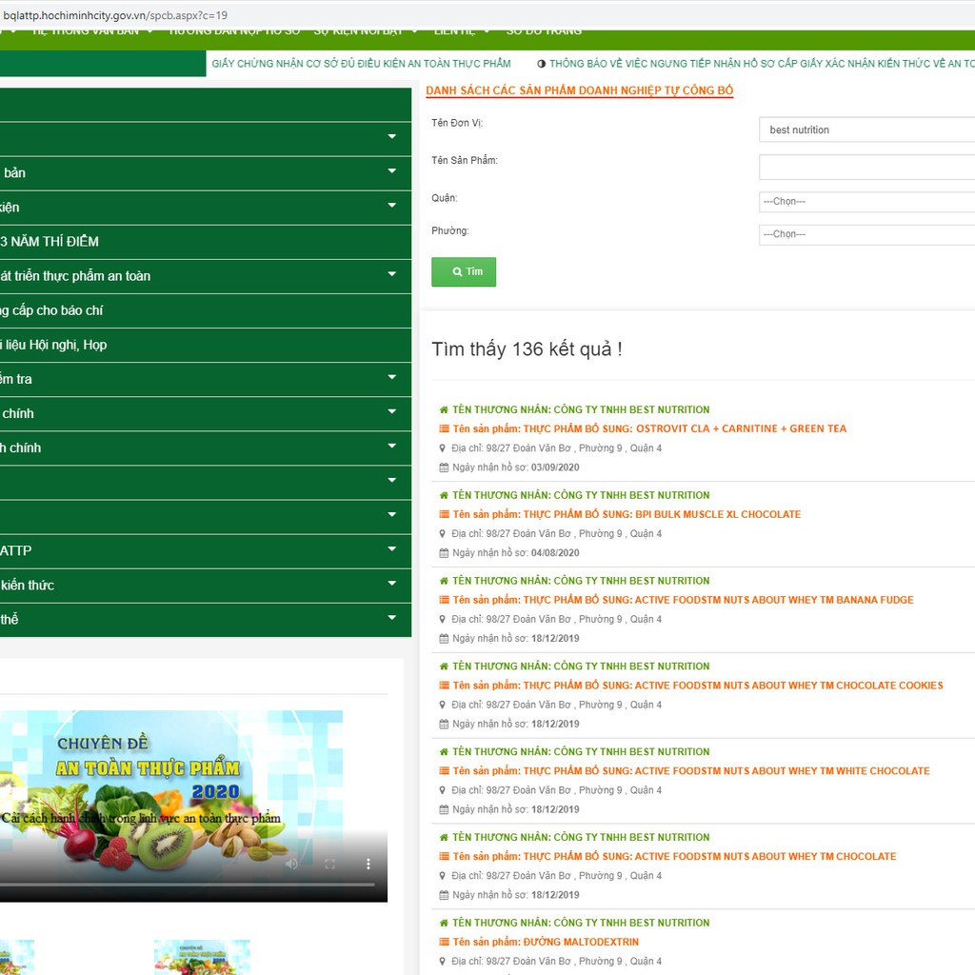Image resolution: width=975 pixels, height=975 pixels.
Task: Click calendar icon beside date 03/09/2020
Action: [x=444, y=468]
